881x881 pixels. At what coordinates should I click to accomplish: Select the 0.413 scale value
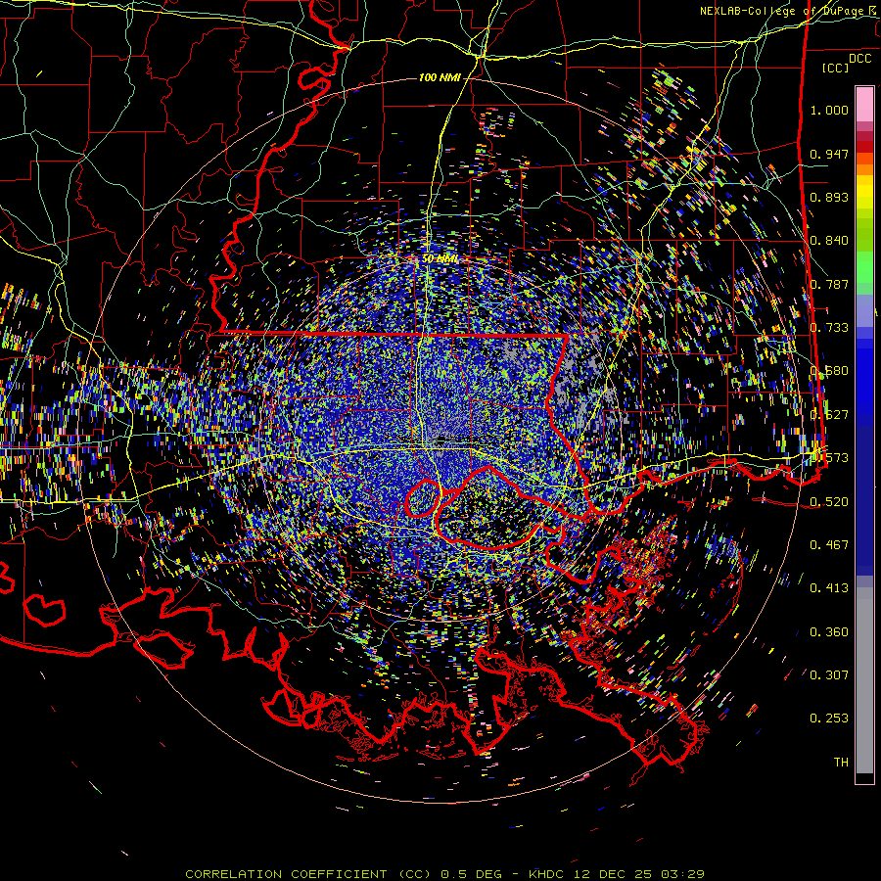(829, 587)
